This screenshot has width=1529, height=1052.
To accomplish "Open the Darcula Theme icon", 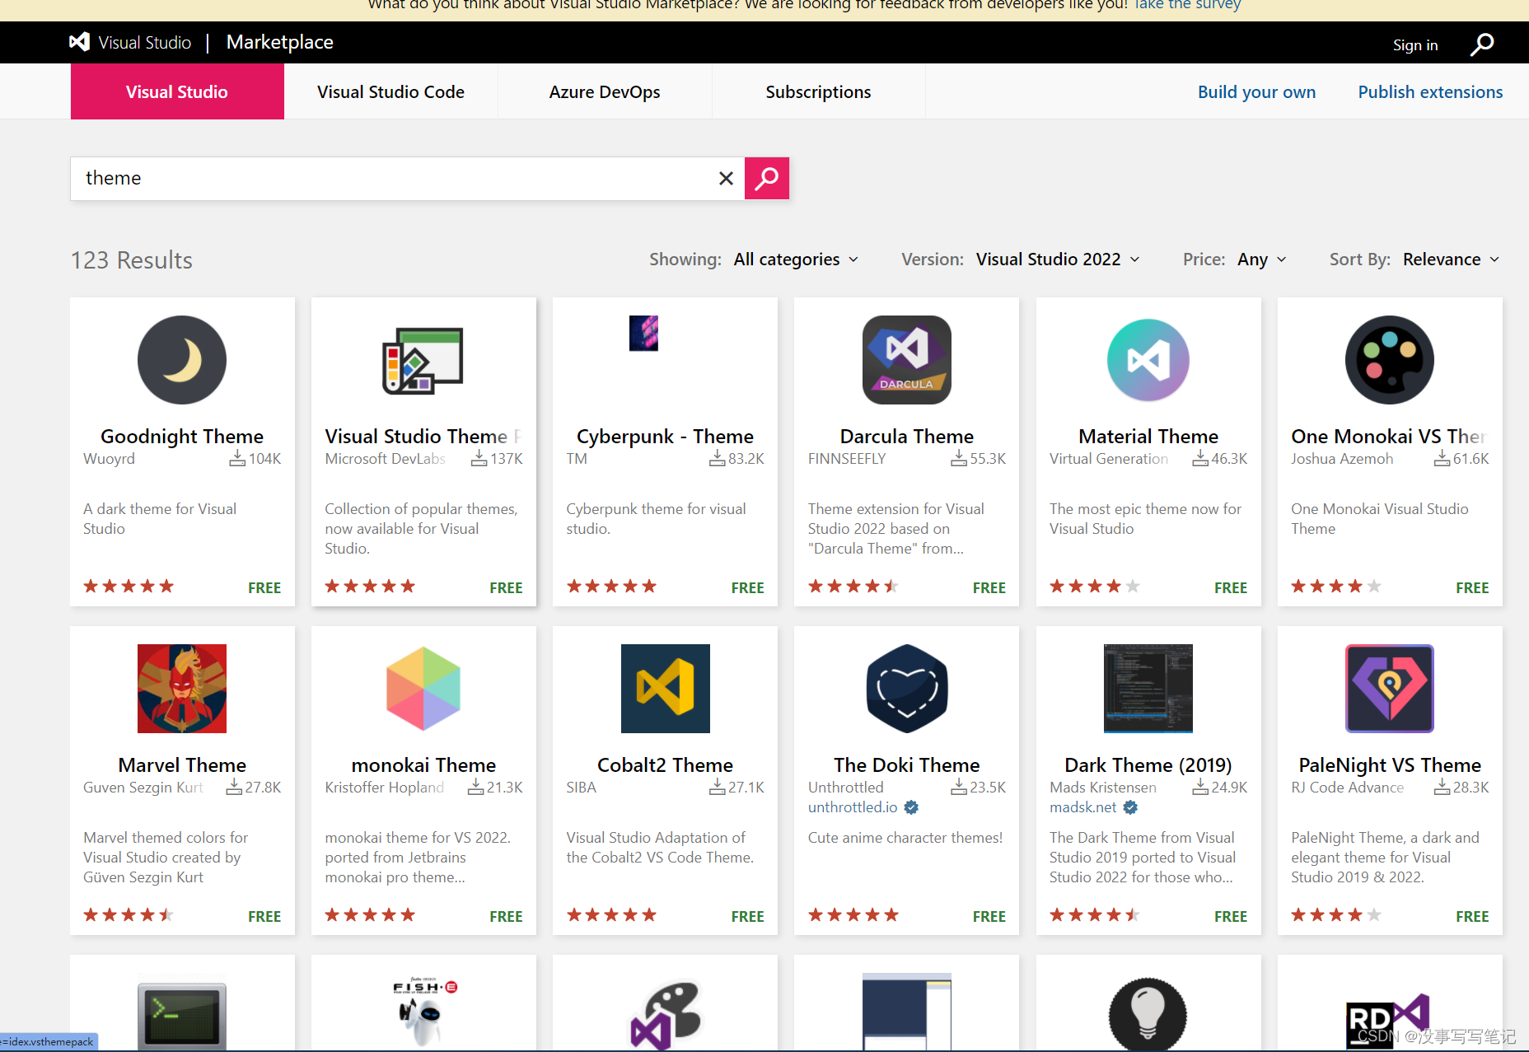I will coord(906,360).
